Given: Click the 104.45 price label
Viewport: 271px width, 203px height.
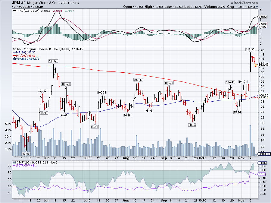Looking at the screenshot, I should click(x=230, y=82).
